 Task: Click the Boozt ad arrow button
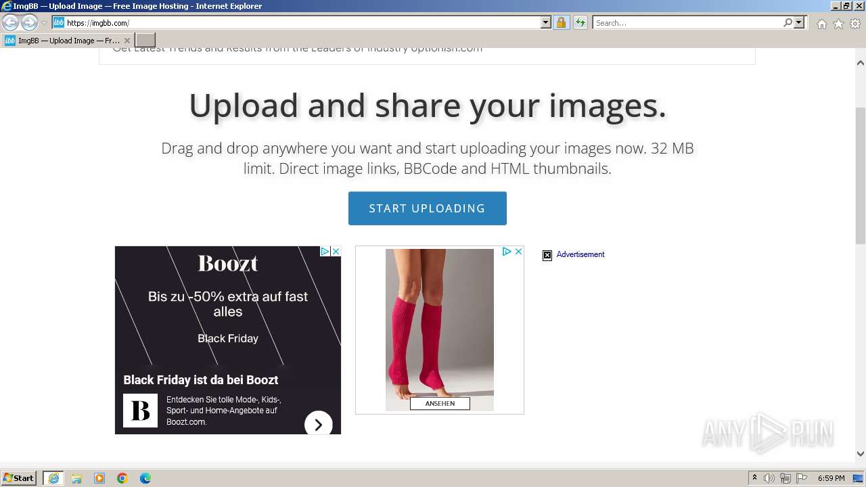tap(318, 425)
